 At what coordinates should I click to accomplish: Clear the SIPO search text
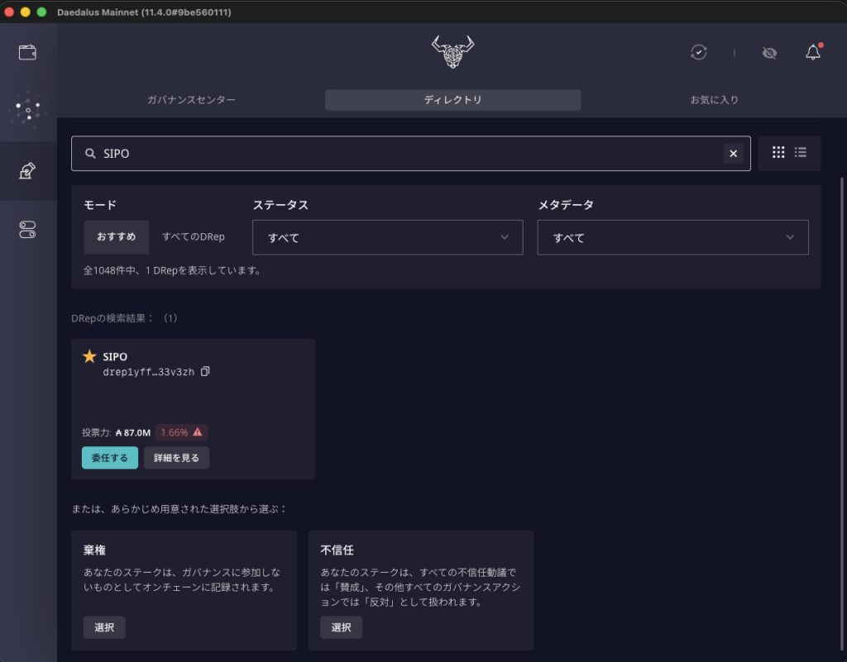[x=733, y=154]
